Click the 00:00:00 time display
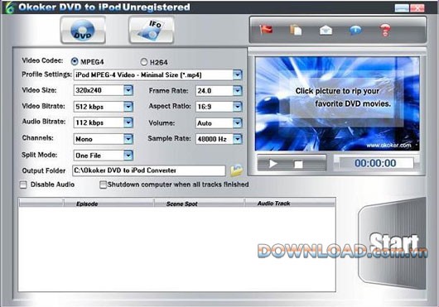 (375, 163)
